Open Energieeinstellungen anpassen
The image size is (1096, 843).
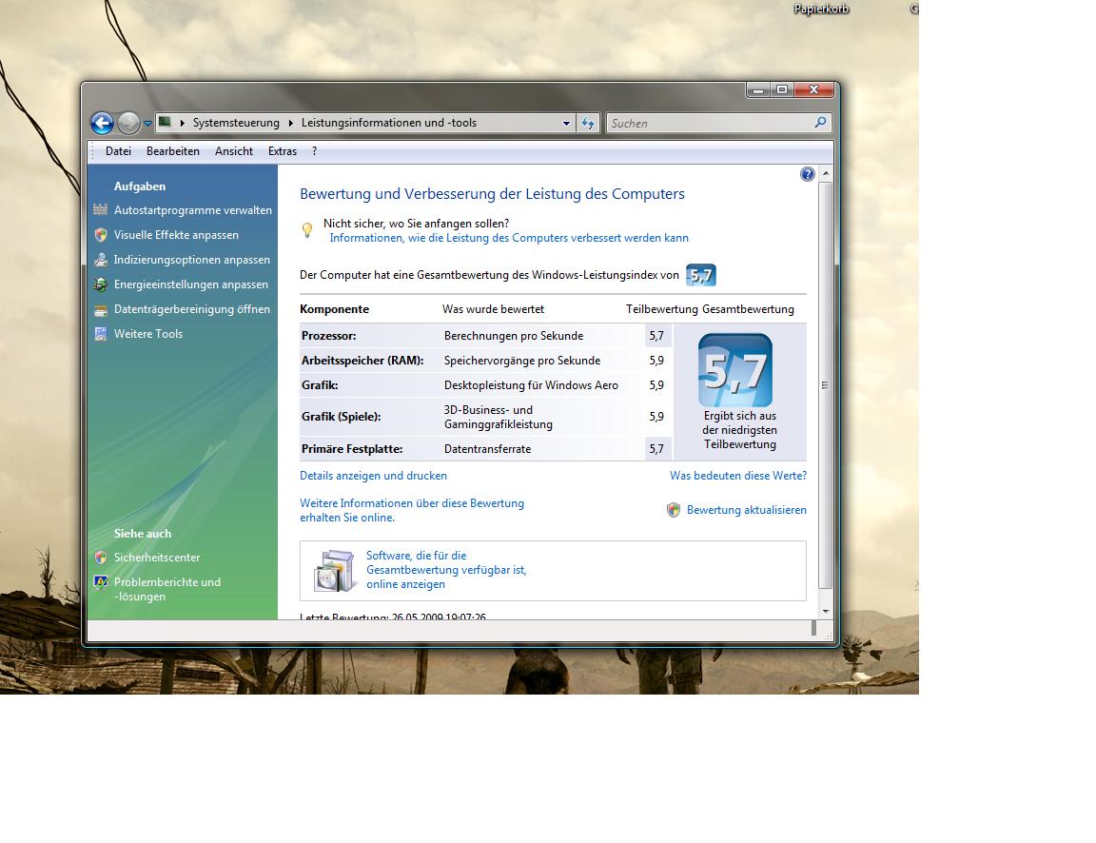coord(191,284)
